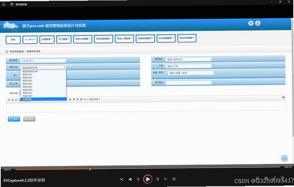Select option 商品分类8 in the dropdown list
The image size is (294, 187).
coord(43,96)
